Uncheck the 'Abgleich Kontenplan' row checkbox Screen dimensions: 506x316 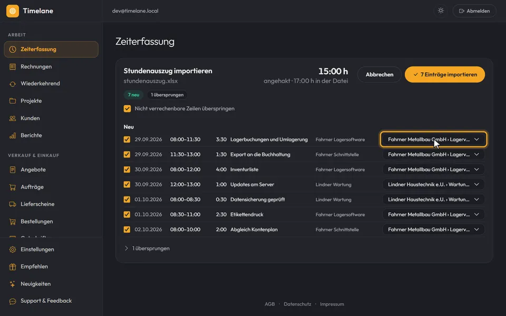click(x=127, y=229)
